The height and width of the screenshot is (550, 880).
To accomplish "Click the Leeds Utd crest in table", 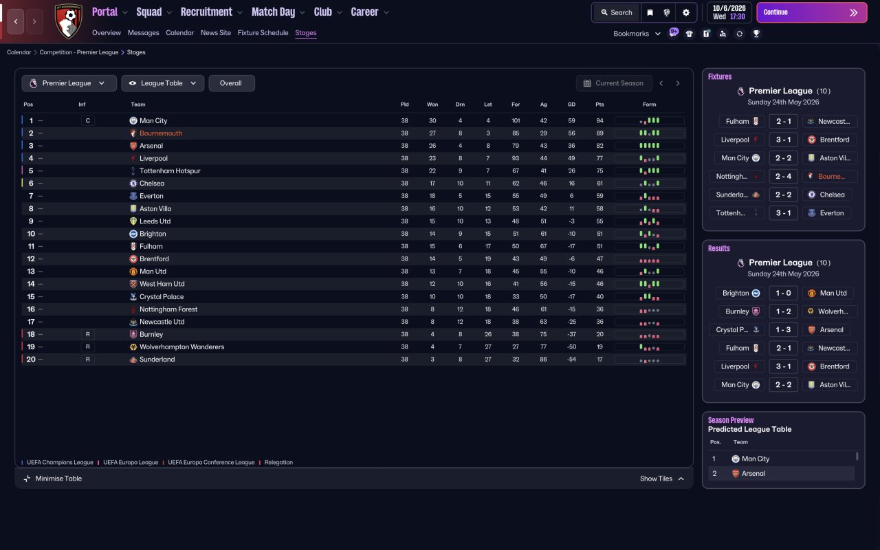I will coord(133,221).
